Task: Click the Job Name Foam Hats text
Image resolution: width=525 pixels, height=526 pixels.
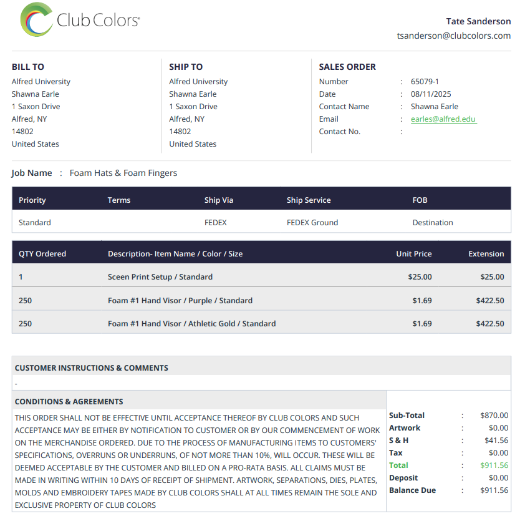Action: [123, 173]
